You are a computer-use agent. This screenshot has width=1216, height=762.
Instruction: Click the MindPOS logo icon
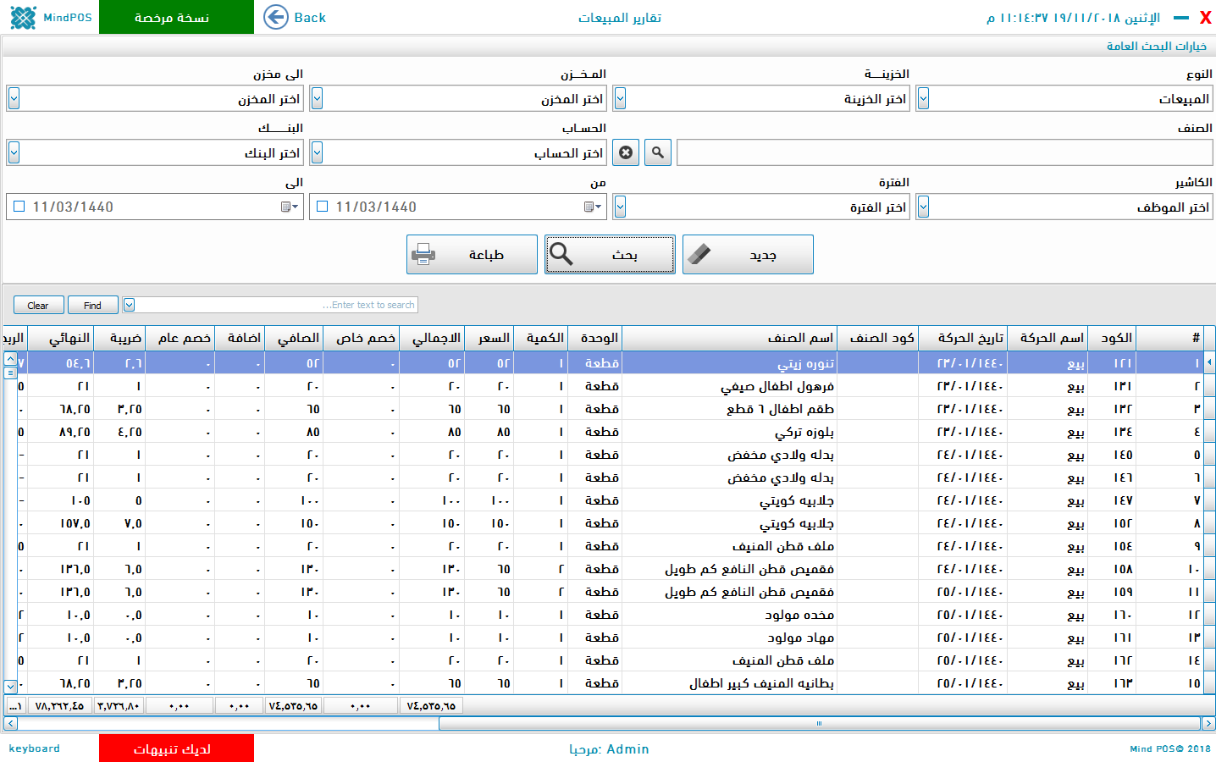tap(23, 17)
